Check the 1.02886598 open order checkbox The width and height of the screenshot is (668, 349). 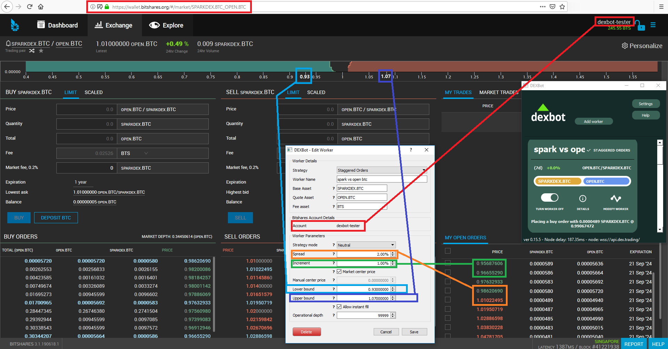pos(448,318)
